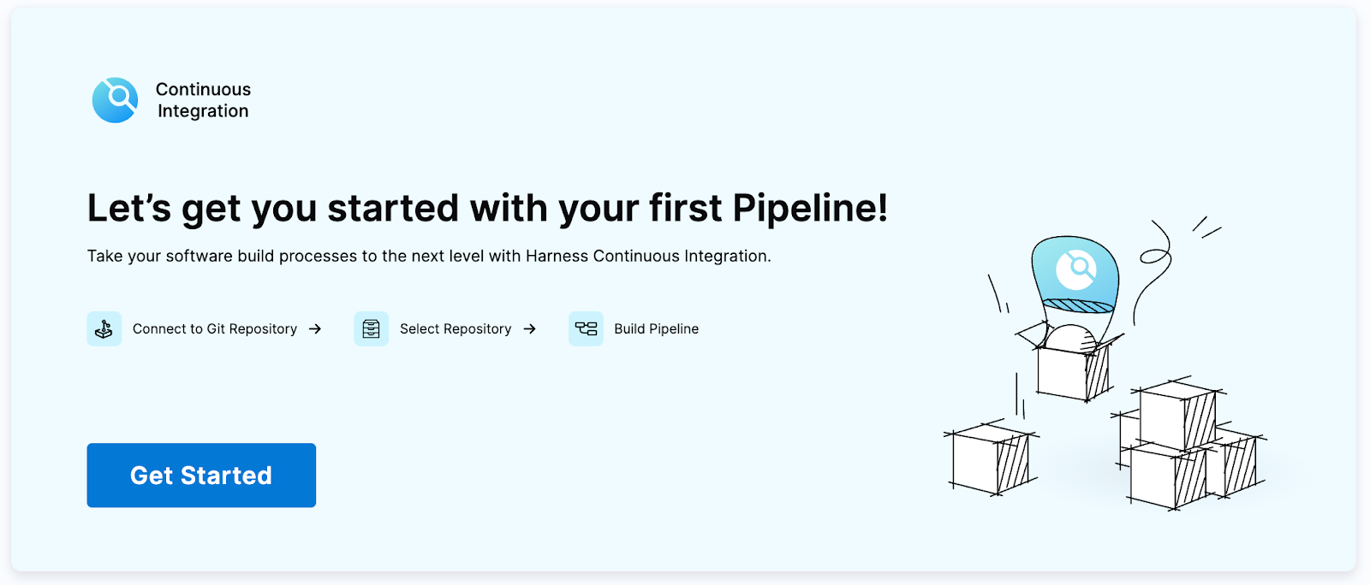Click the magnifier logo inside the balloon drawing
Image resolution: width=1370 pixels, height=585 pixels.
point(1077,268)
